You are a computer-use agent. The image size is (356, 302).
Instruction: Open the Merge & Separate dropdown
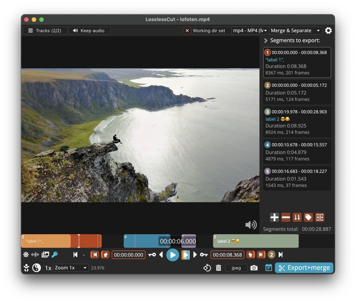coord(295,31)
